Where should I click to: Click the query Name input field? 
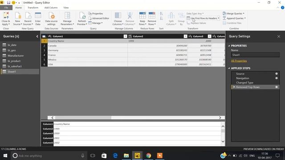tap(255, 55)
